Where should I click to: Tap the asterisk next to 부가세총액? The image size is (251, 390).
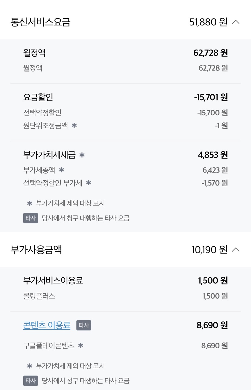pyautogui.click(x=62, y=170)
